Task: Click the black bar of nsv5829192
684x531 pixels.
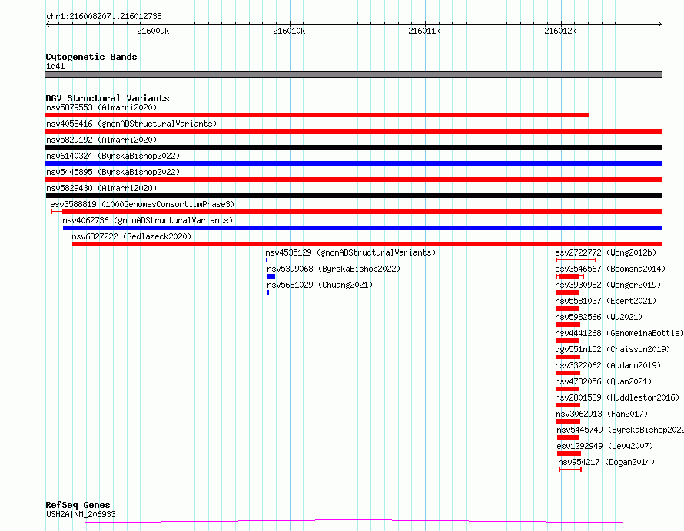Action: click(354, 147)
